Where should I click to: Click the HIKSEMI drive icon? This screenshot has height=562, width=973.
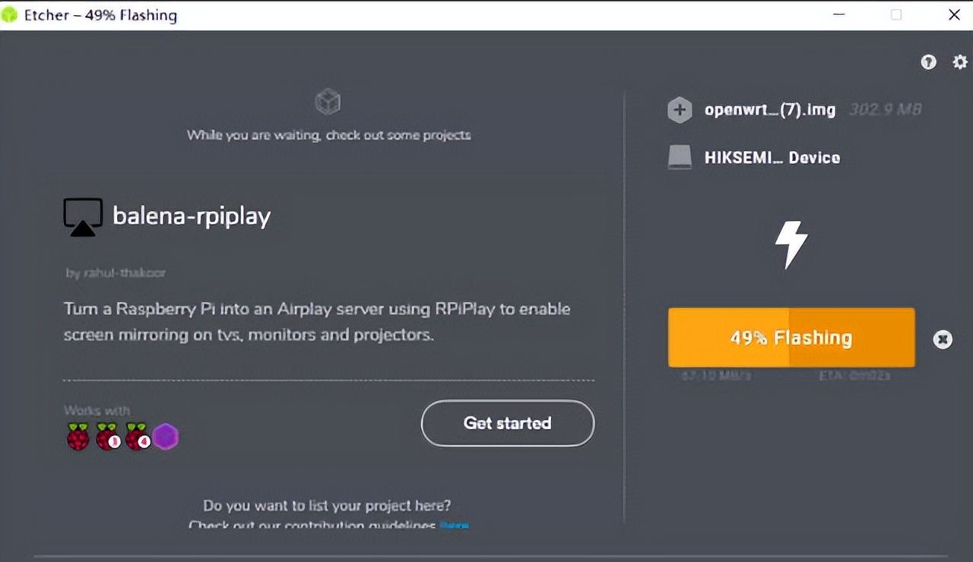click(679, 158)
